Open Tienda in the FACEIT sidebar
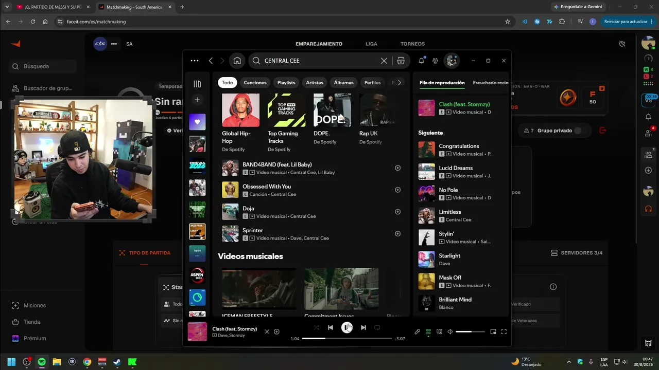The width and height of the screenshot is (659, 370). click(x=32, y=322)
